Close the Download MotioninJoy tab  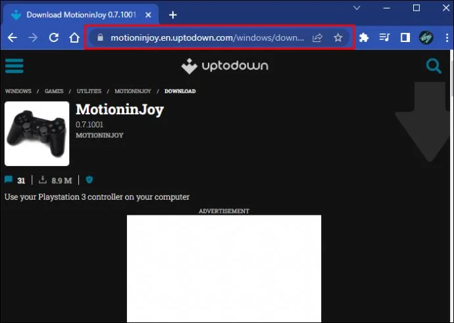pyautogui.click(x=148, y=14)
